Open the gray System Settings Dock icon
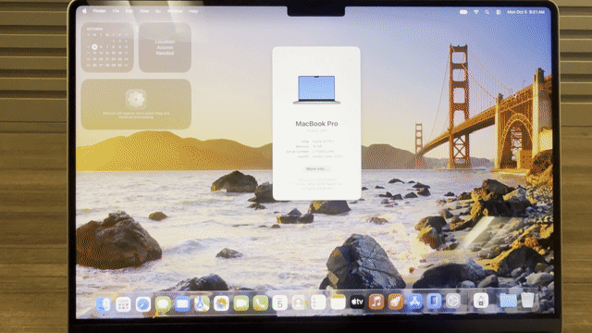 tap(452, 302)
